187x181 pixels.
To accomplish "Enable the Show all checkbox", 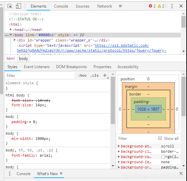I will coord(160,138).
